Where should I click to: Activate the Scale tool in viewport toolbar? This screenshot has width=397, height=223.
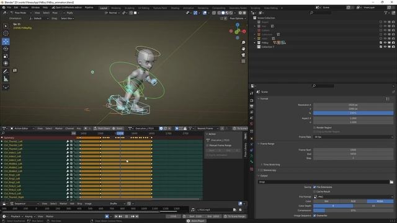pos(6,56)
